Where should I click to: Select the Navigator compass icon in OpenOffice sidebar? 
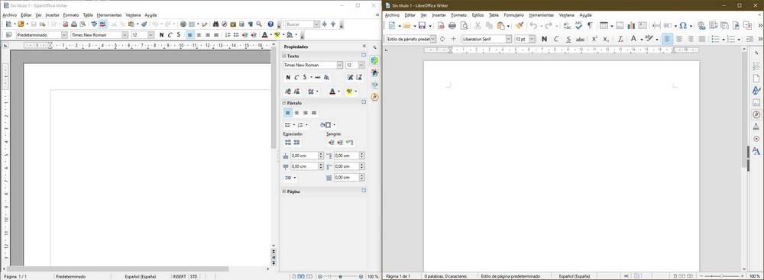click(374, 97)
